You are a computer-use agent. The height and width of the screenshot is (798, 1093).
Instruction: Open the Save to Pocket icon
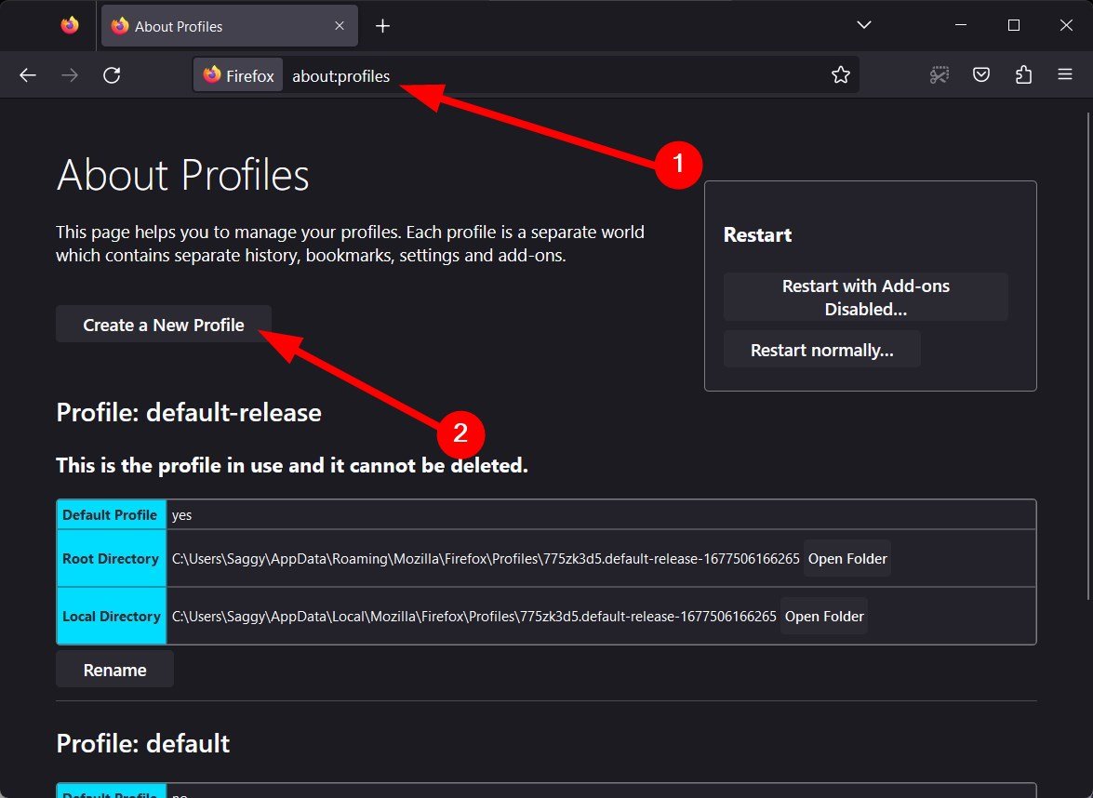pos(981,75)
